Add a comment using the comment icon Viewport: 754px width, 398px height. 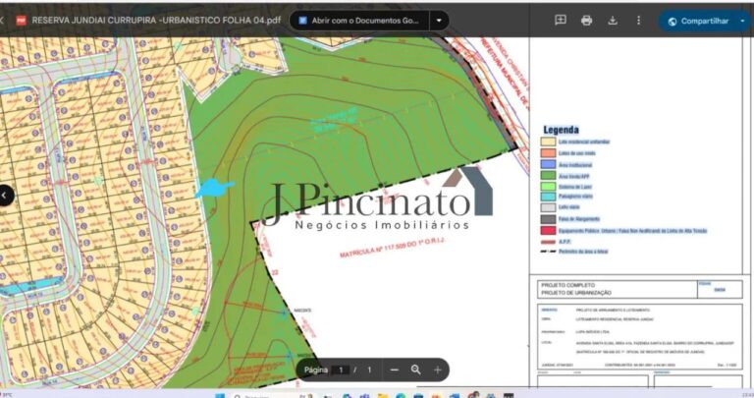tap(561, 21)
